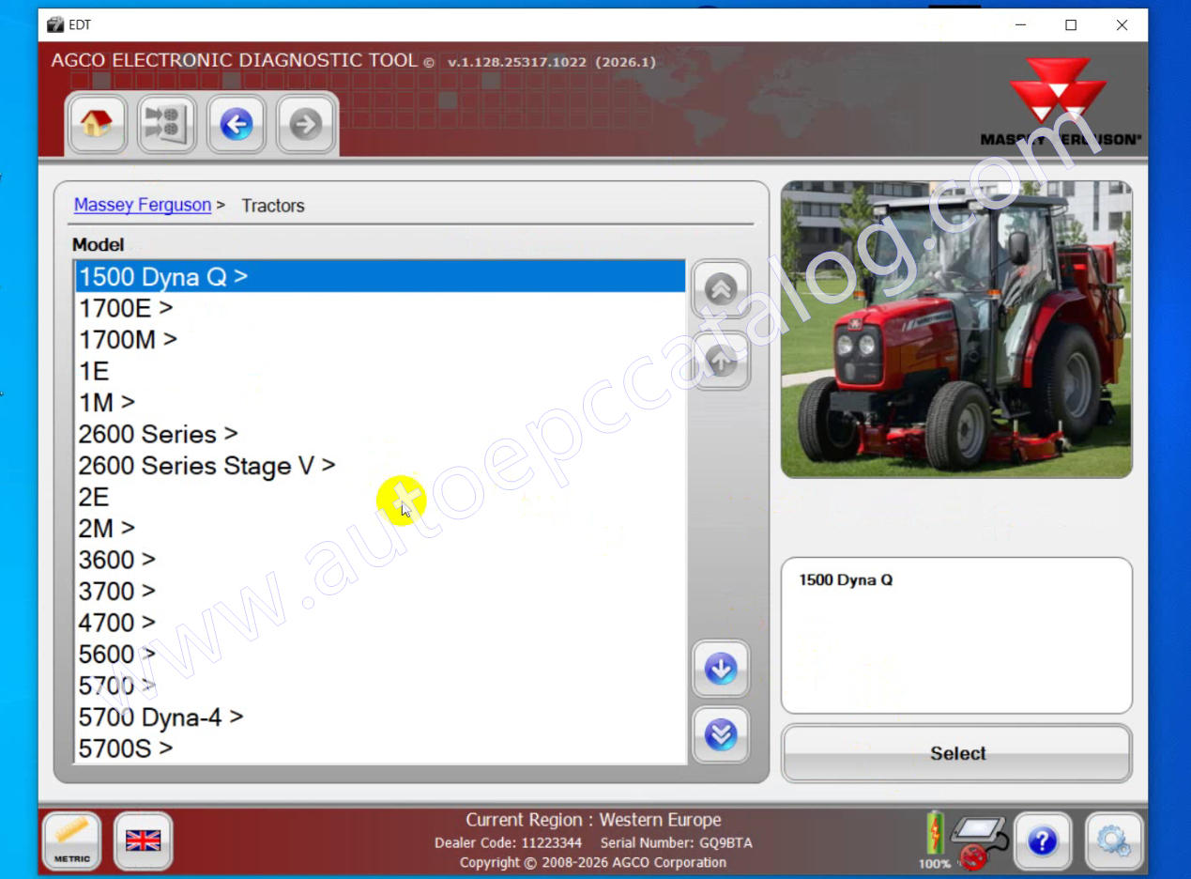Screen dimensions: 1191x879
Task: Click the Home icon in toolbar
Action: [97, 124]
